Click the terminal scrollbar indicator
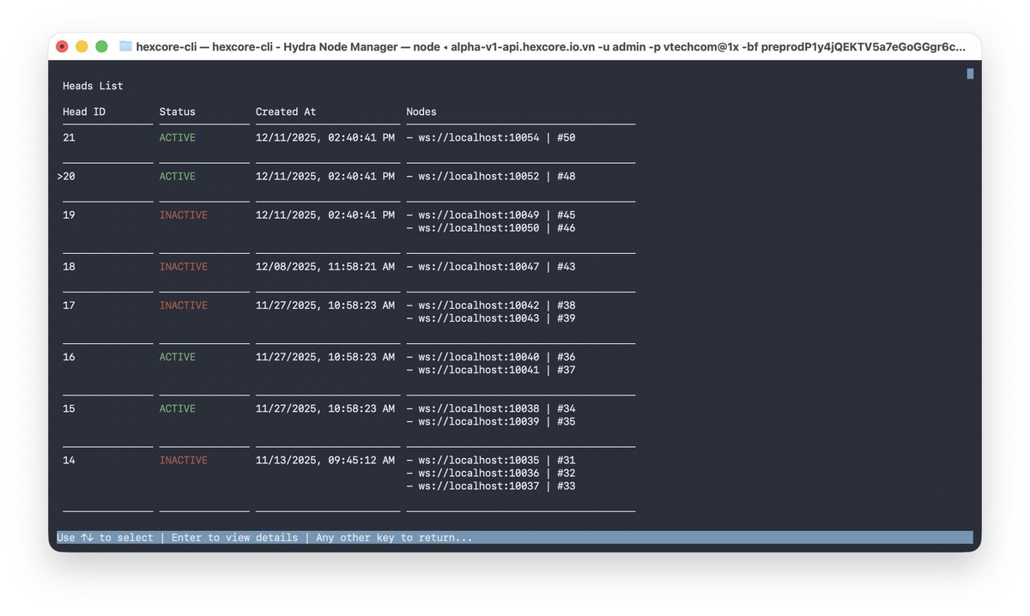 coord(970,74)
